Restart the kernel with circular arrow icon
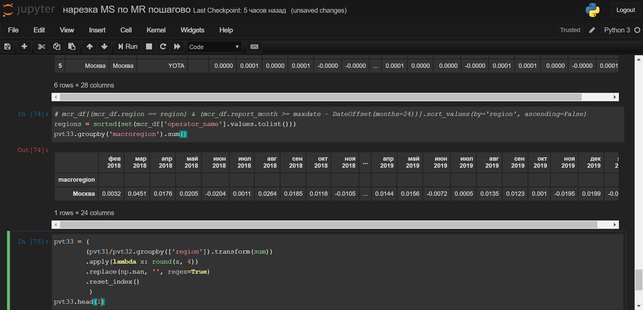 pyautogui.click(x=163, y=47)
